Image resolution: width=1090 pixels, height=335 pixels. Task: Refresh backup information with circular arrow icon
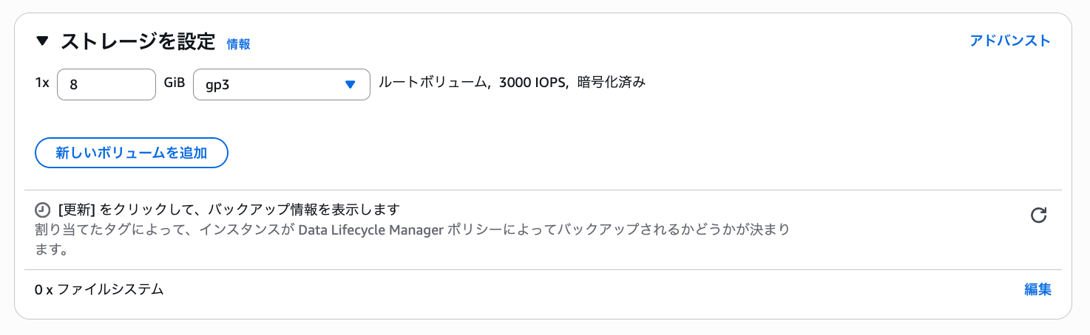[1038, 215]
